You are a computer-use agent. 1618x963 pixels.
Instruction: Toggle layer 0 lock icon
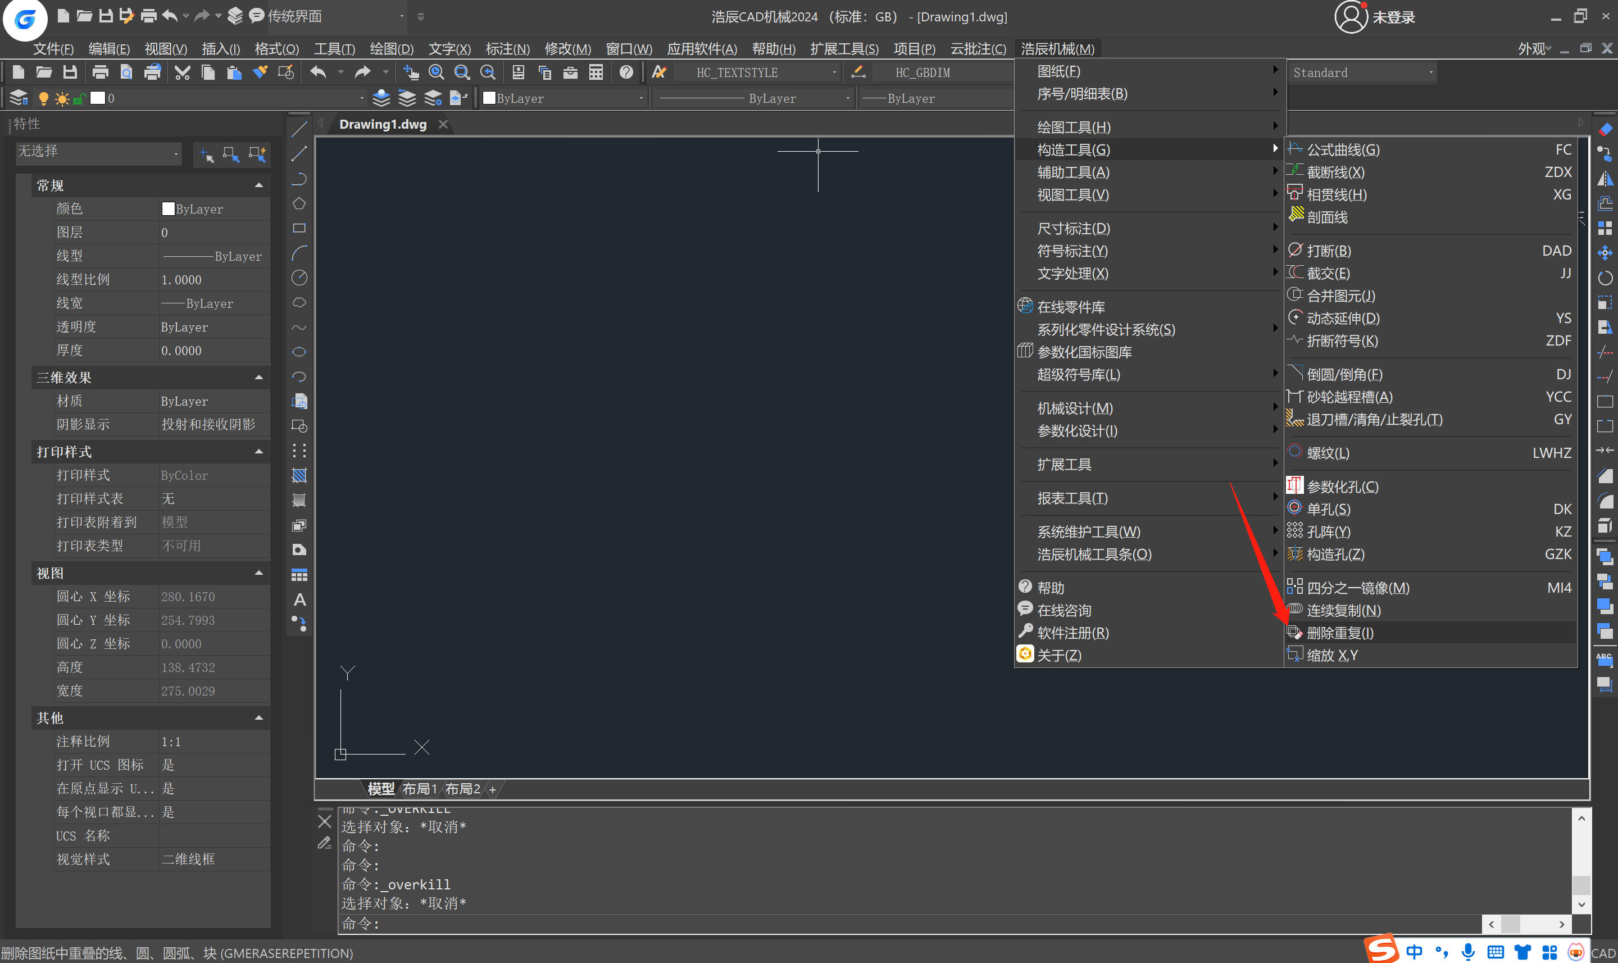pos(79,99)
